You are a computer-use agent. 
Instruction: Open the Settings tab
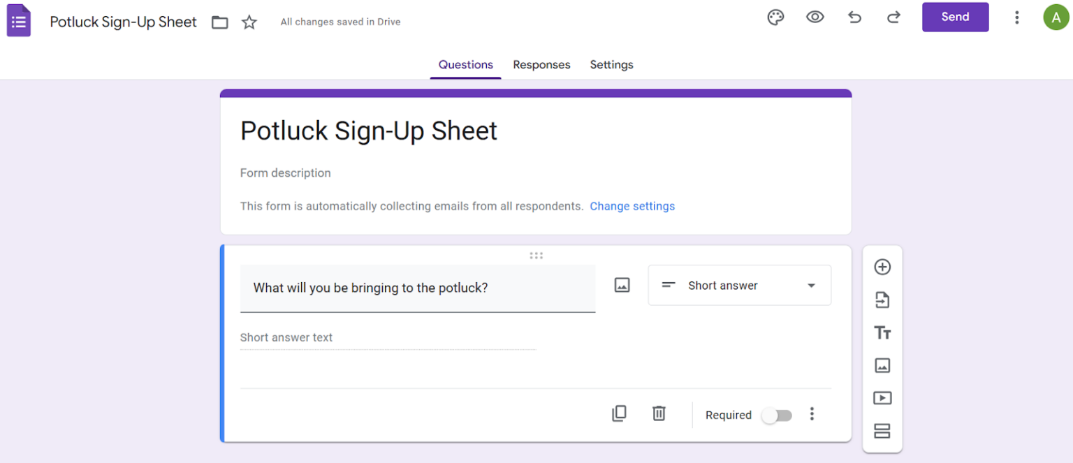(x=611, y=65)
